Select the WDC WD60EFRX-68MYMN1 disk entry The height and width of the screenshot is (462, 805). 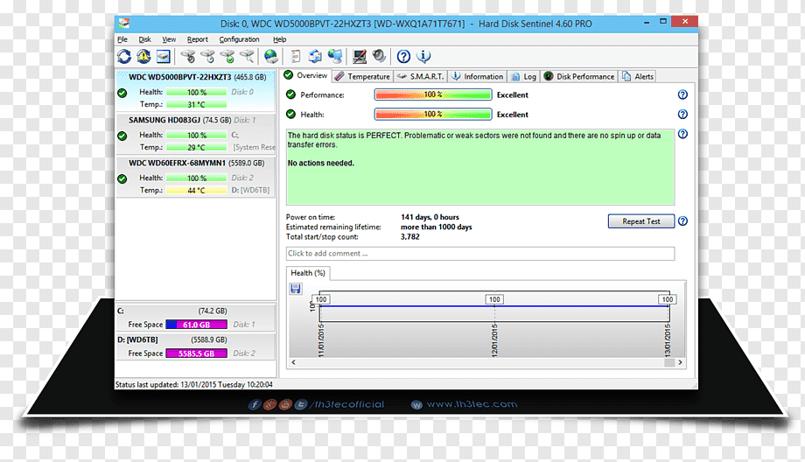pyautogui.click(x=196, y=177)
